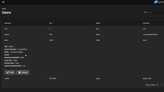The width and height of the screenshot is (164, 92).
Task: Select root row Builtin true value
Action: pyautogui.click(x=97, y=29)
